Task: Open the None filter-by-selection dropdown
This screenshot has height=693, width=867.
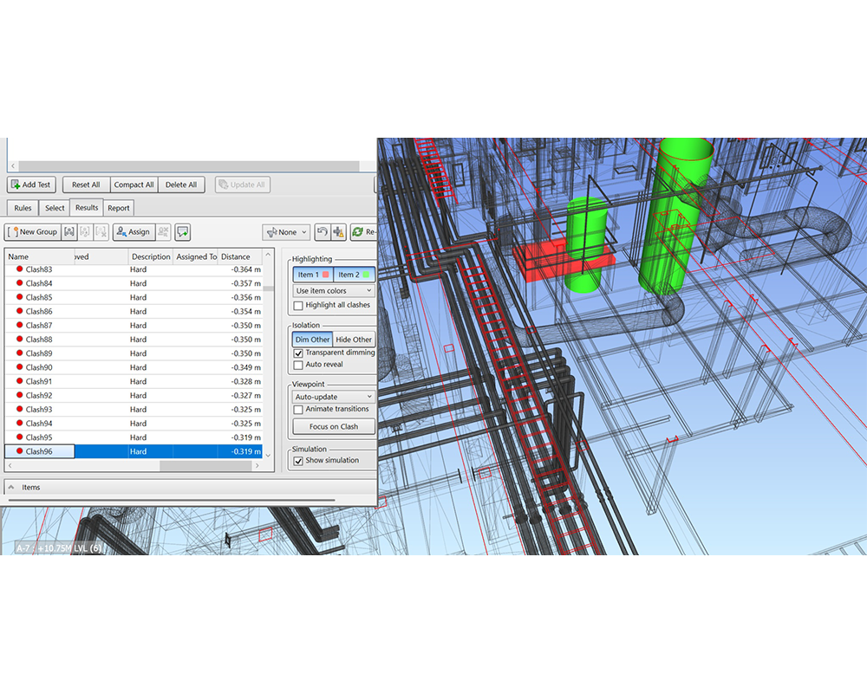Action: [286, 232]
